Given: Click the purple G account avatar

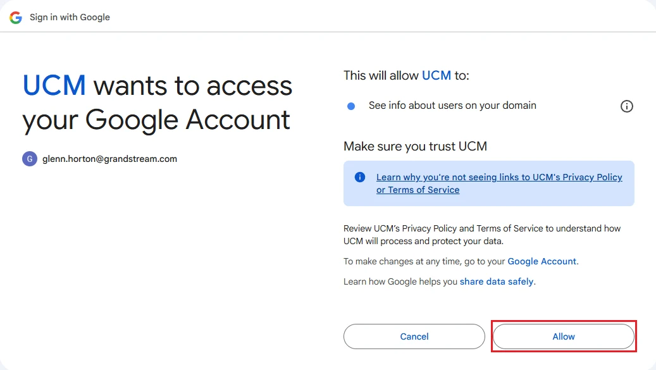Looking at the screenshot, I should (x=30, y=159).
